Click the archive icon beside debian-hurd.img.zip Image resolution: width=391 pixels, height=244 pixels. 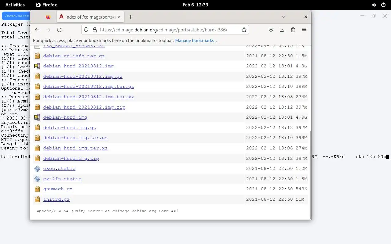click(x=37, y=158)
